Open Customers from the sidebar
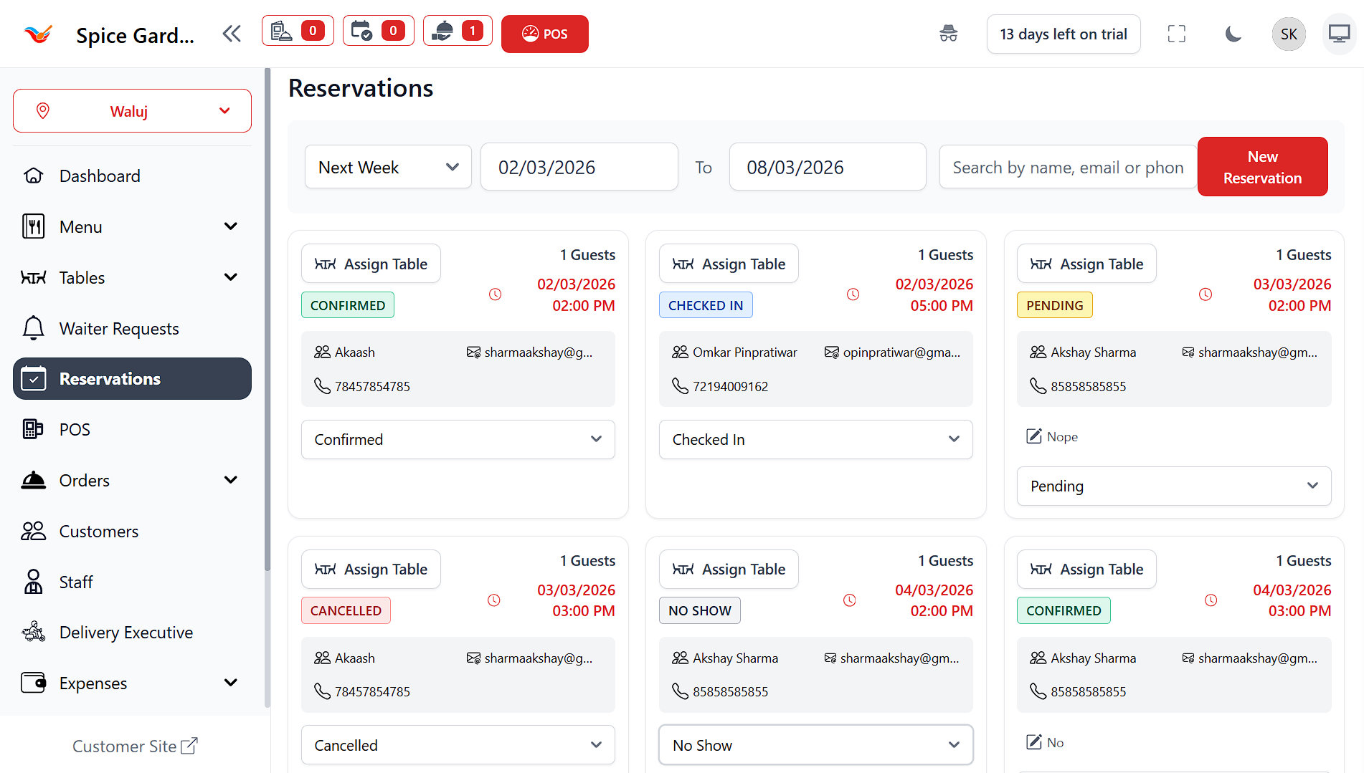Viewport: 1364px width, 773px height. tap(98, 531)
